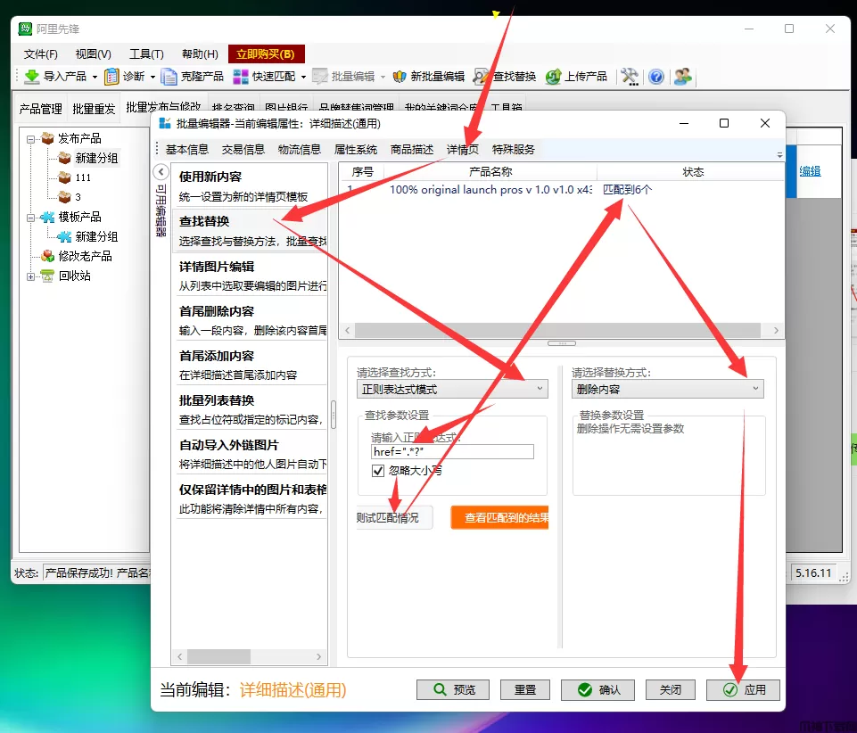Collapse the 发布产品 tree node
Image resolution: width=857 pixels, height=733 pixels.
[31, 139]
